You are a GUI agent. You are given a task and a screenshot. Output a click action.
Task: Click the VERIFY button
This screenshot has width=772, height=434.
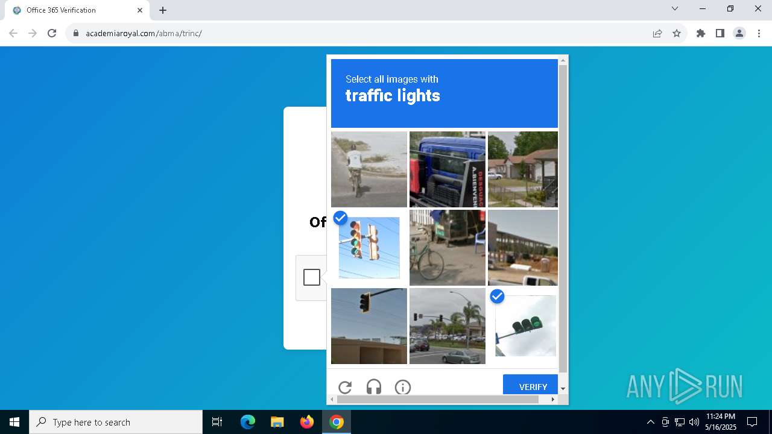coord(530,385)
